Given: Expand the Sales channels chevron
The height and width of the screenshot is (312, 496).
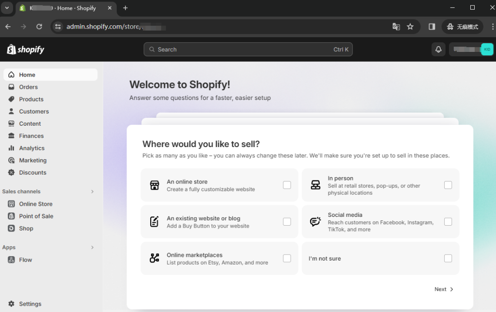Looking at the screenshot, I should point(93,191).
